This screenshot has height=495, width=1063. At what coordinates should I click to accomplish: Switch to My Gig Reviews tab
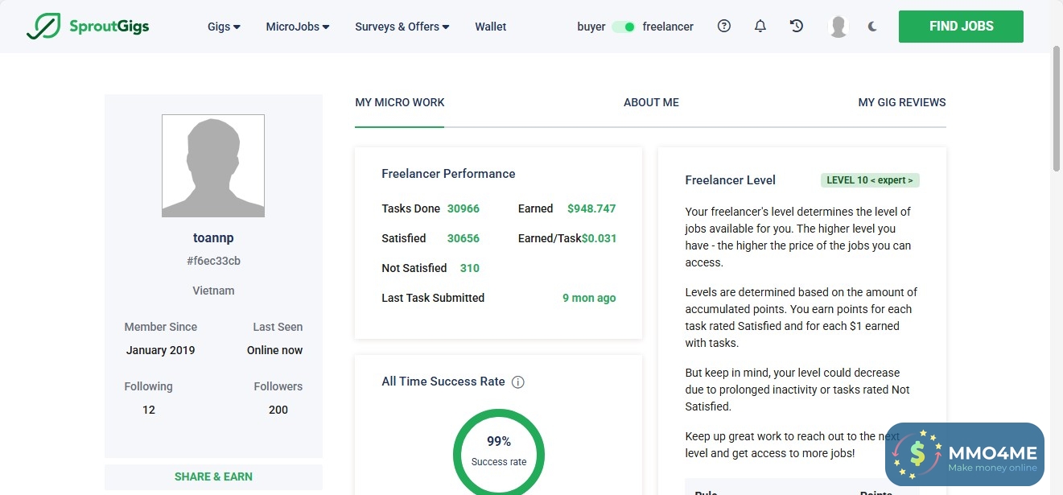[x=902, y=102]
